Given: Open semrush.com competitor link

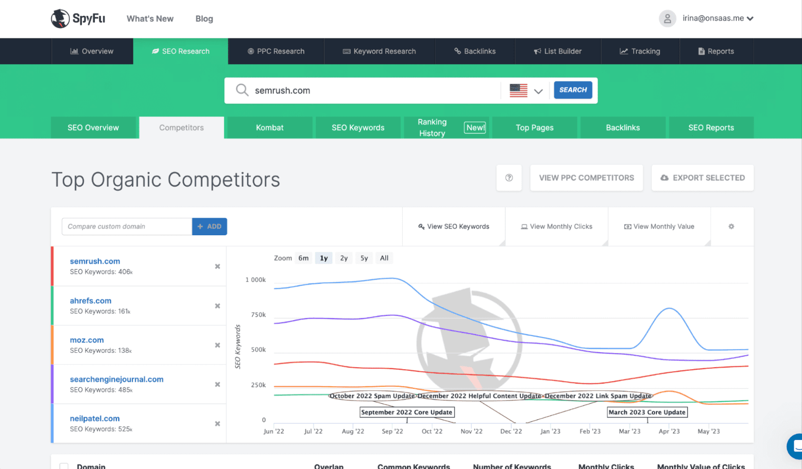Looking at the screenshot, I should [x=95, y=261].
